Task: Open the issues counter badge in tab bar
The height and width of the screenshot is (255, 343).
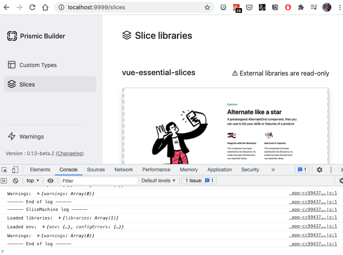Action: click(x=302, y=170)
